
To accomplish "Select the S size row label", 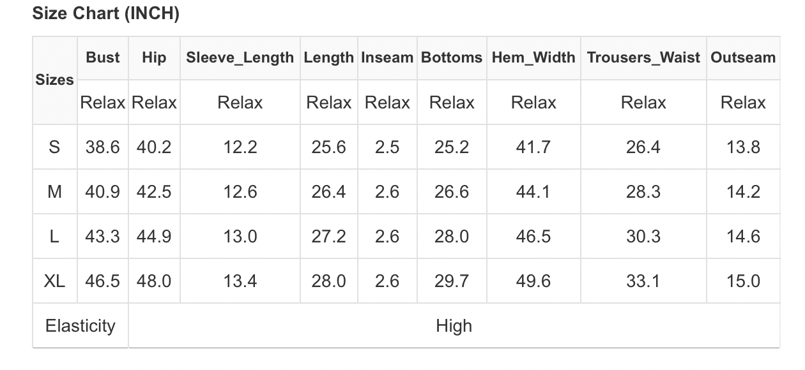I will coord(54,147).
